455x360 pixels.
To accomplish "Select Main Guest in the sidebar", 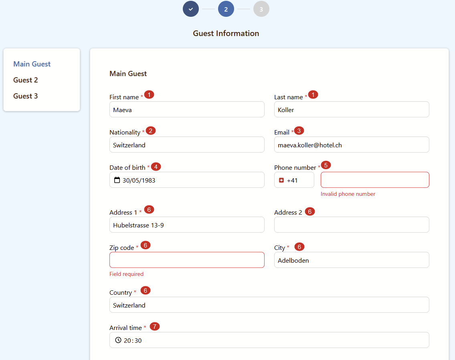I will pos(32,64).
